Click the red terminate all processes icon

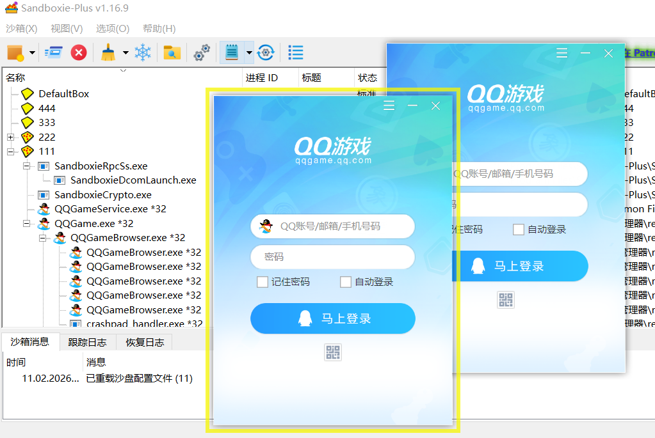coord(79,52)
